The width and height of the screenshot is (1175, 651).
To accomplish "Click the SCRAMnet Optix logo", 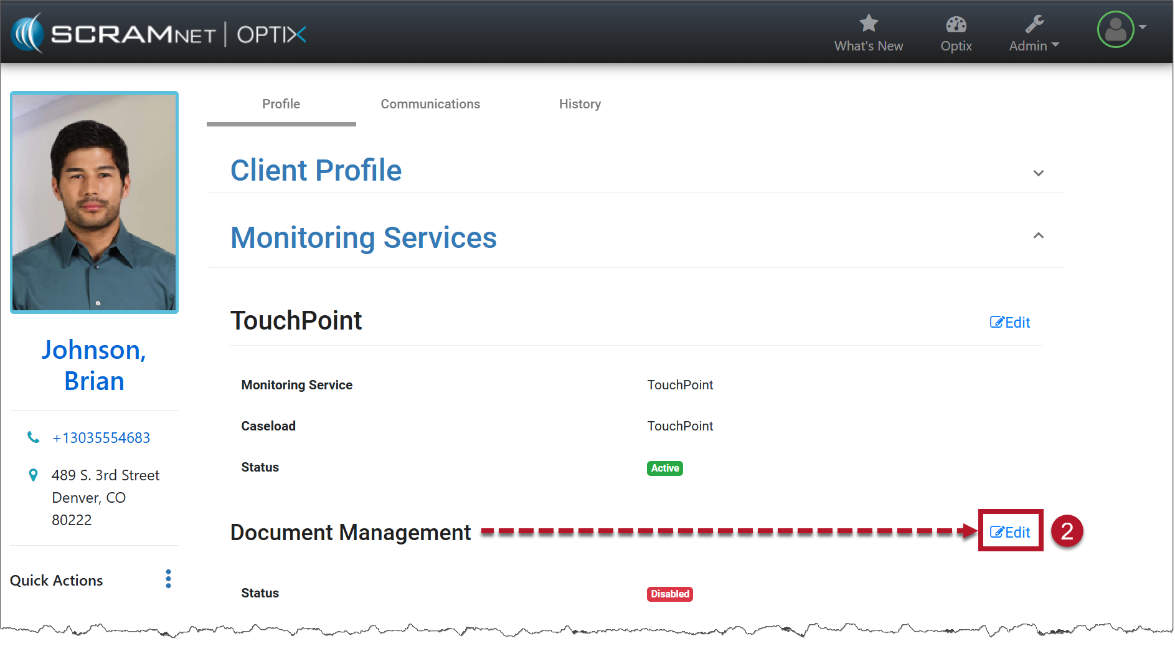I will click(x=159, y=34).
